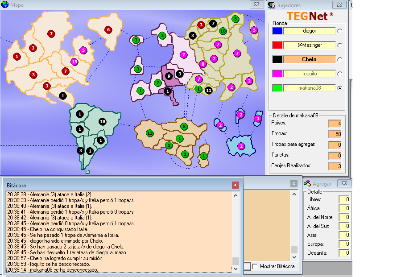
Task: Click the globe icon in Mapa title bar
Action: click(x=5, y=5)
